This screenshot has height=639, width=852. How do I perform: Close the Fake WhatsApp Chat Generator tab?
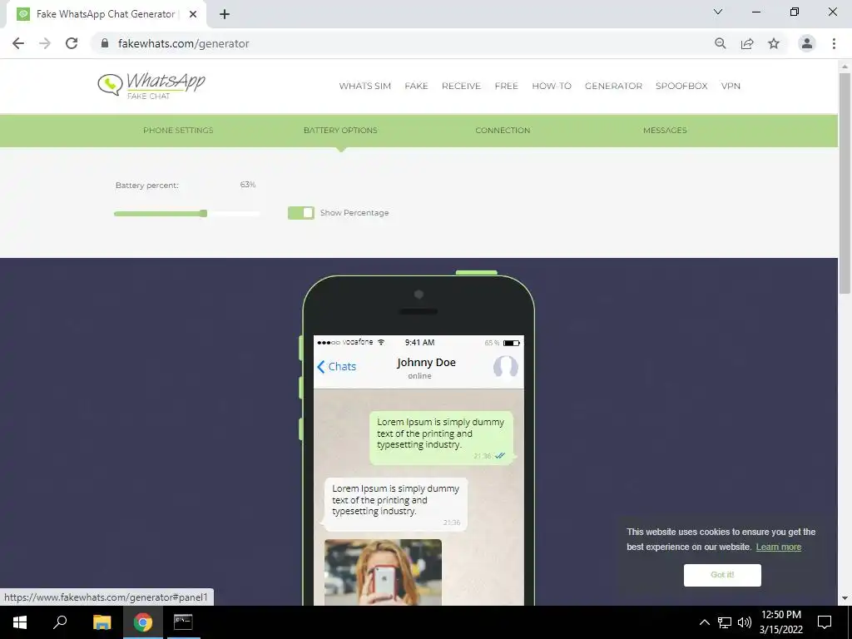click(192, 14)
